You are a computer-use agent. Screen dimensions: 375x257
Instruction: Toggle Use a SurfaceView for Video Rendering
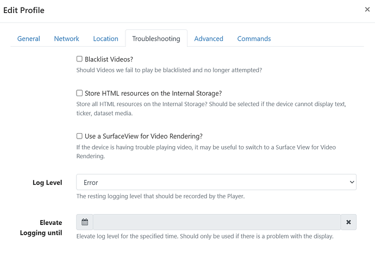pos(79,136)
